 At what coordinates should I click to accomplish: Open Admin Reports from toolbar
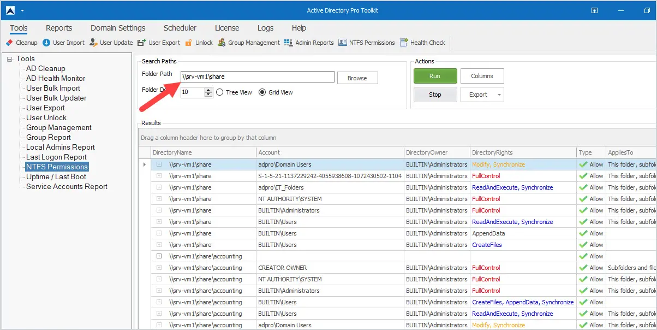(x=309, y=43)
